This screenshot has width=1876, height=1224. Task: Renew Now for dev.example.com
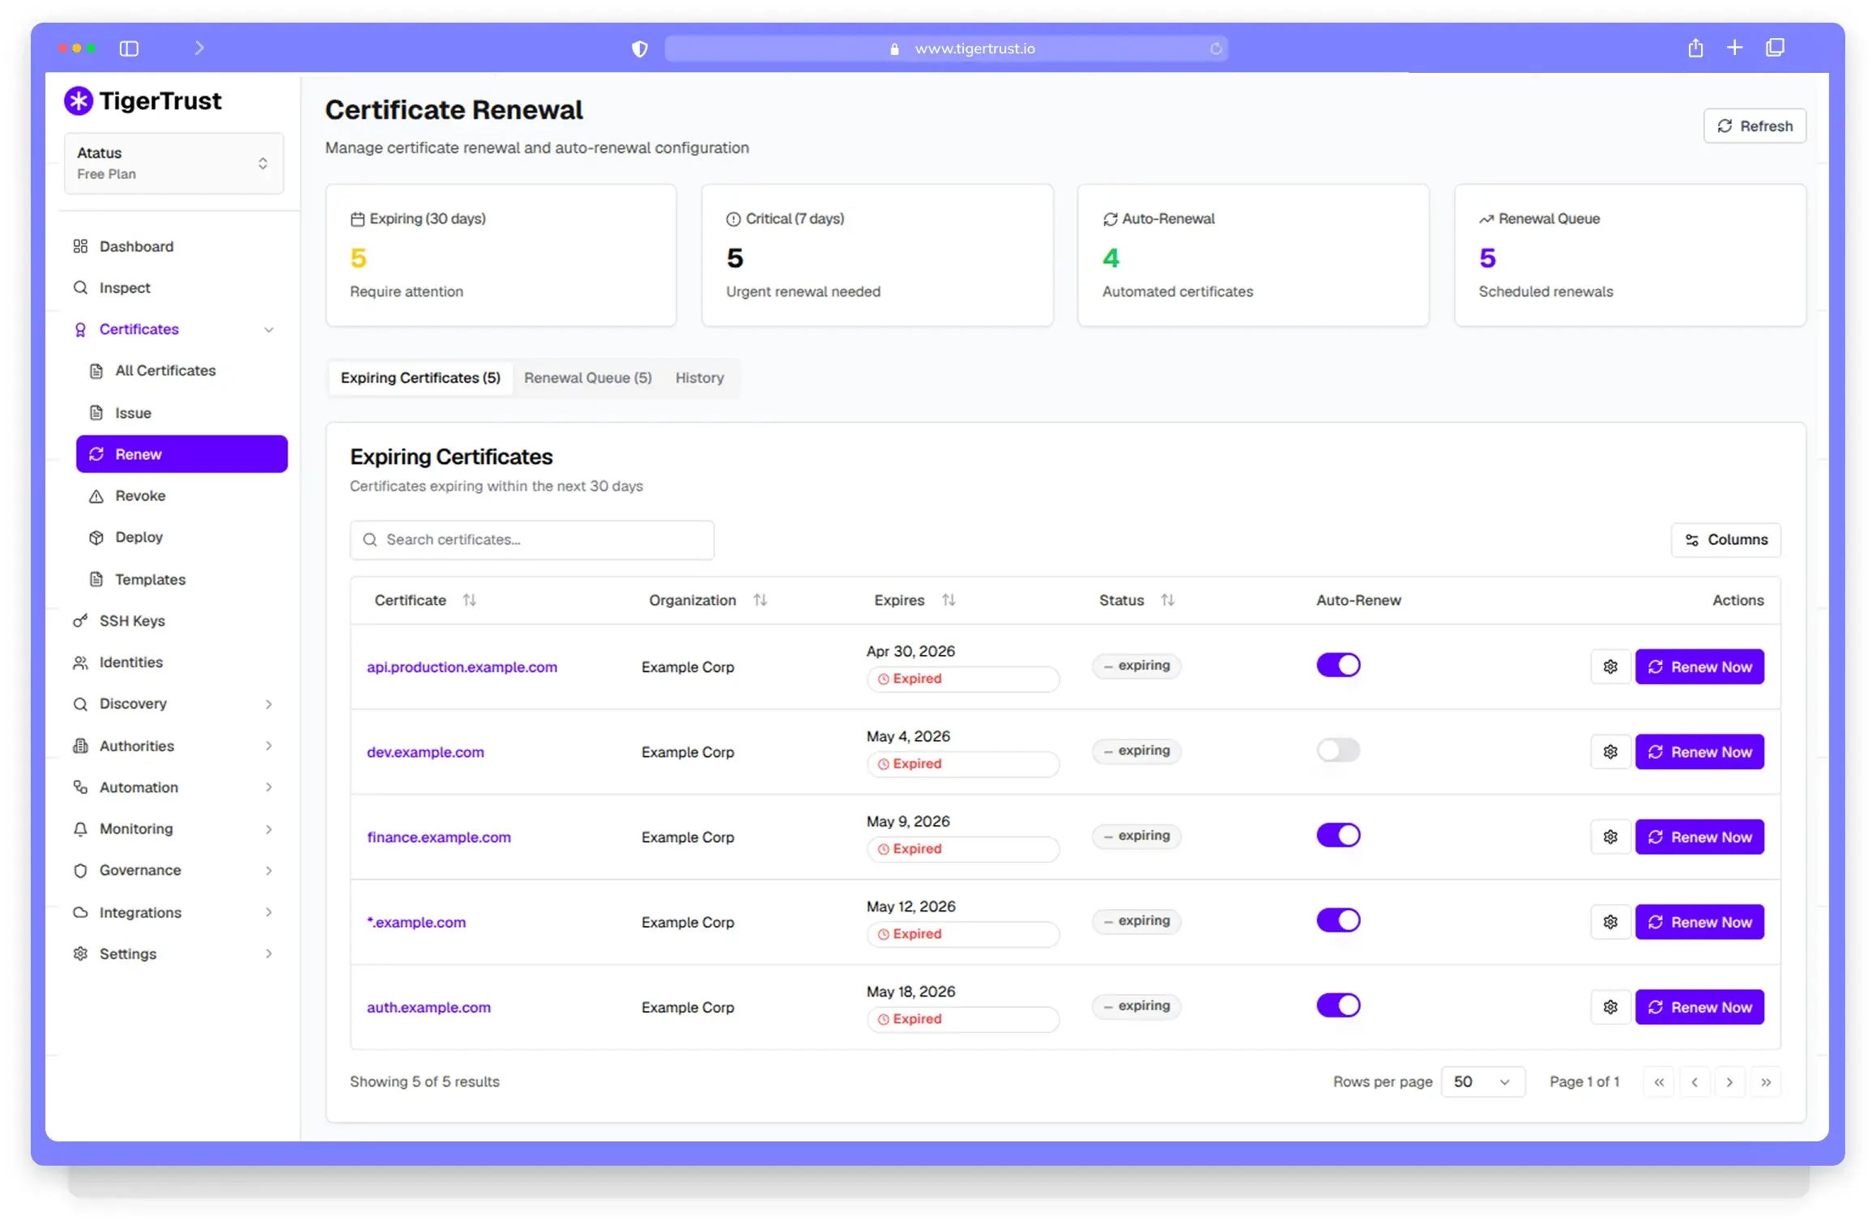pos(1699,751)
